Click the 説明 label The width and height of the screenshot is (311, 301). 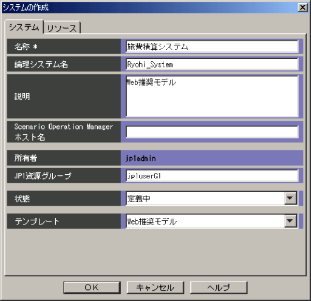pyautogui.click(x=22, y=96)
